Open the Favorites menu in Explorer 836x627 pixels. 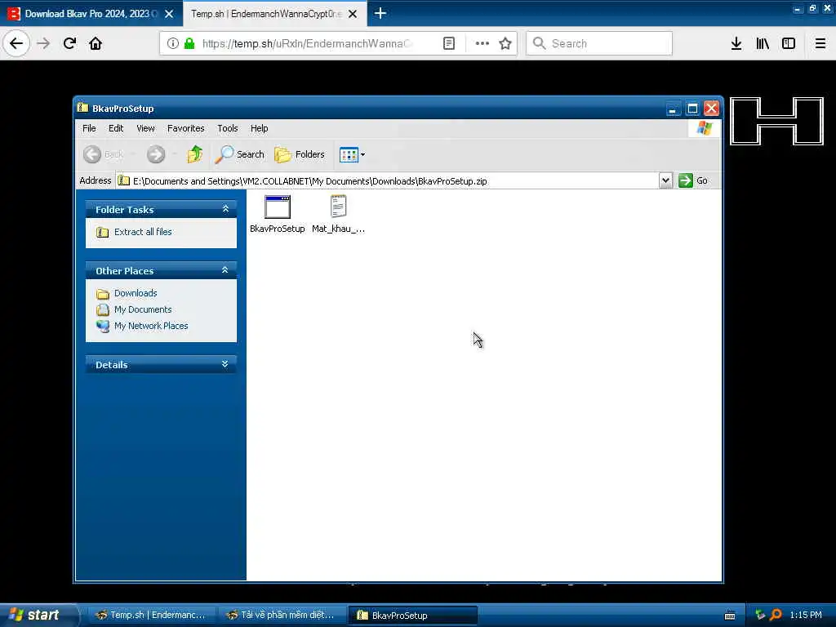pos(185,128)
